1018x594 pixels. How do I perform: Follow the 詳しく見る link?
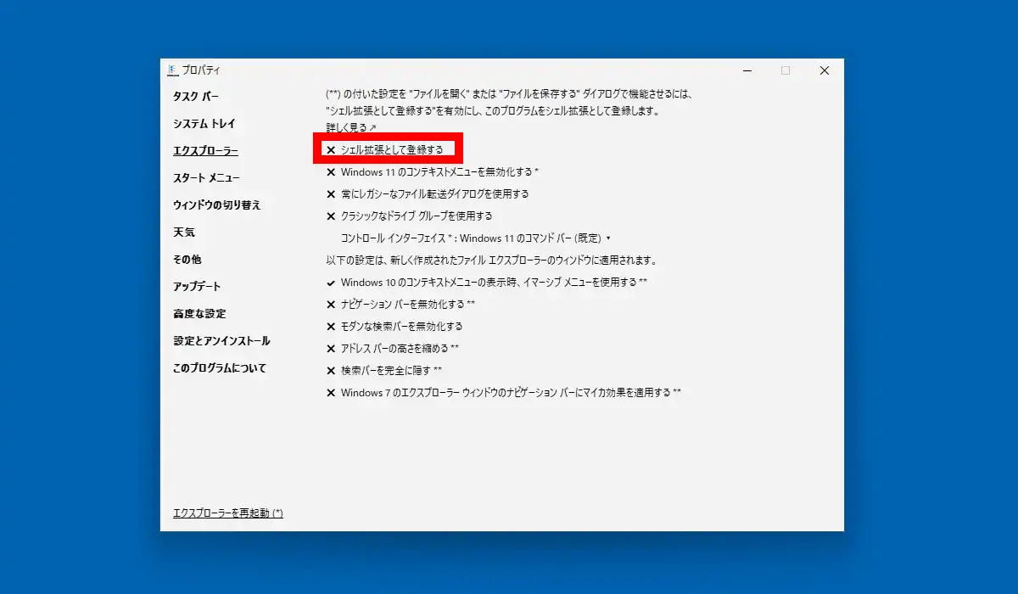351,128
